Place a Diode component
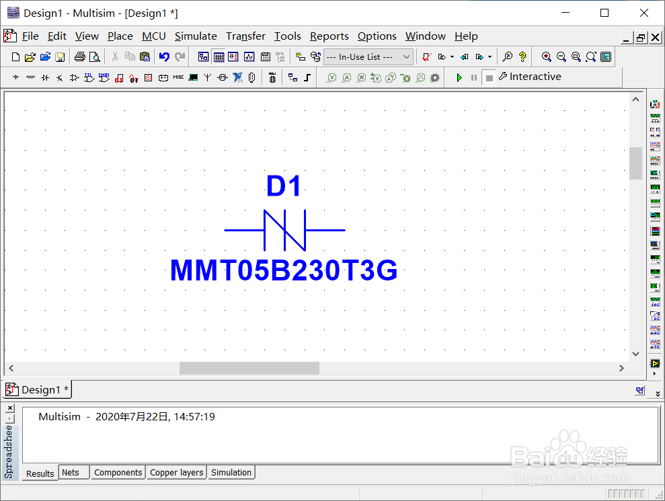 (45, 77)
